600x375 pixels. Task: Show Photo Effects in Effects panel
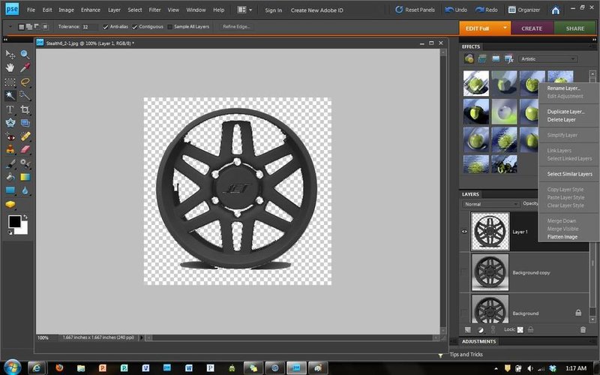pyautogui.click(x=496, y=58)
